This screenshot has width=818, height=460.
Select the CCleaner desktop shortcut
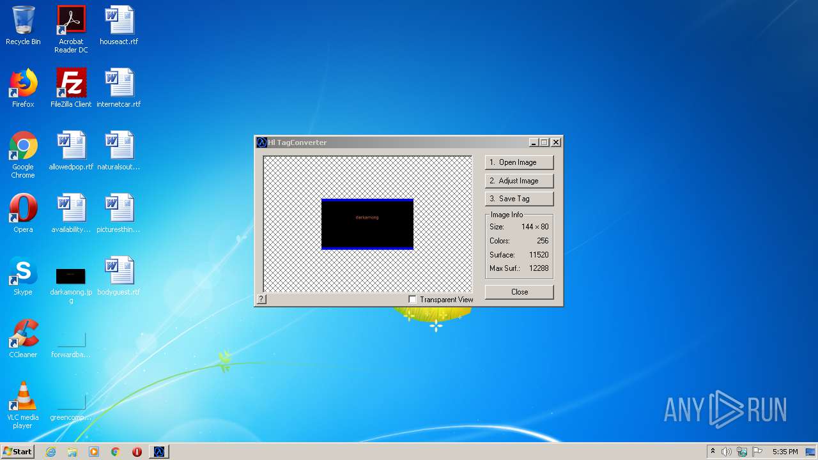23,339
